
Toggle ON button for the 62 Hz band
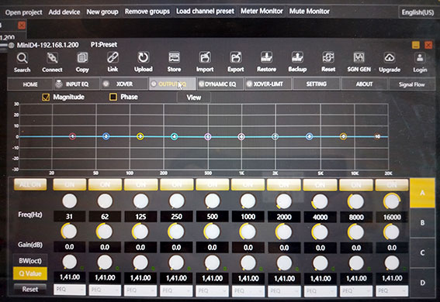[105, 184]
